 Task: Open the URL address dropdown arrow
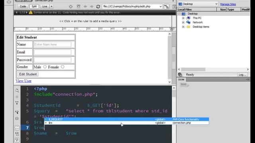pos(161,6)
